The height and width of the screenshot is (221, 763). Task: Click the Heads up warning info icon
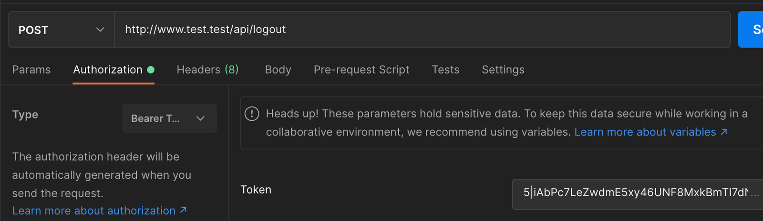(252, 114)
